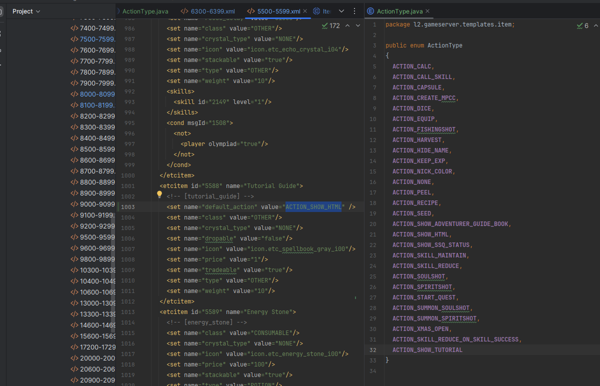Open the Project tool window dropdown

[26, 11]
